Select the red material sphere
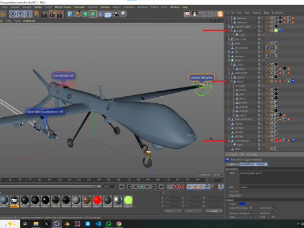 coord(97,200)
